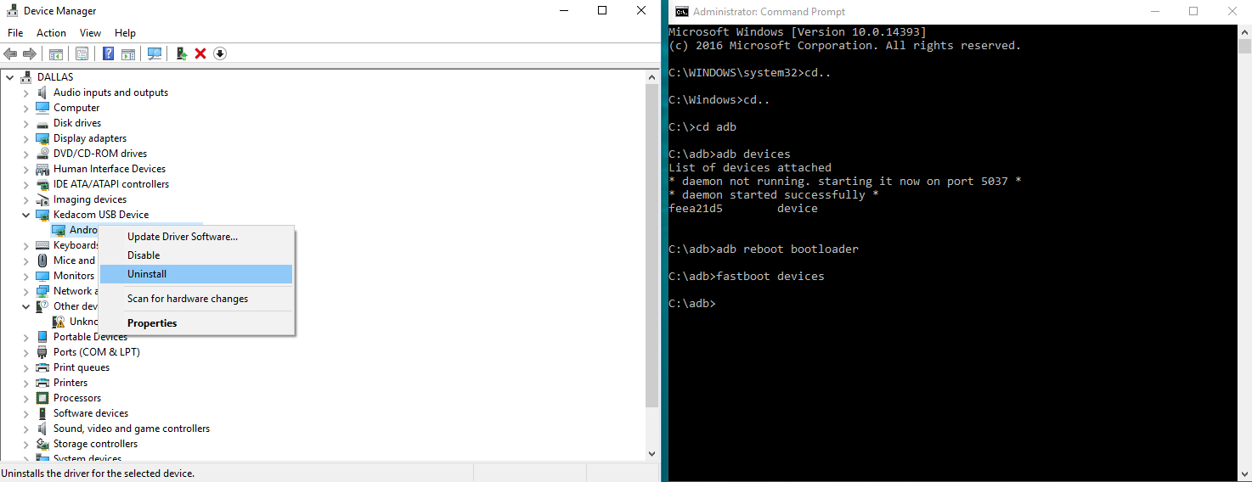Click the Show/Hide Console Tree toolbar icon
Screen dimensions: 1252x482
[56, 53]
